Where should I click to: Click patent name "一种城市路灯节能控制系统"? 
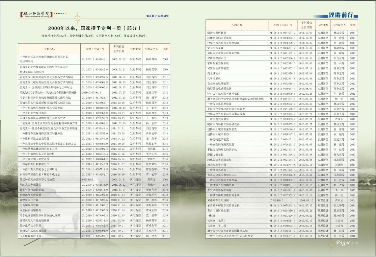tap(224, 195)
